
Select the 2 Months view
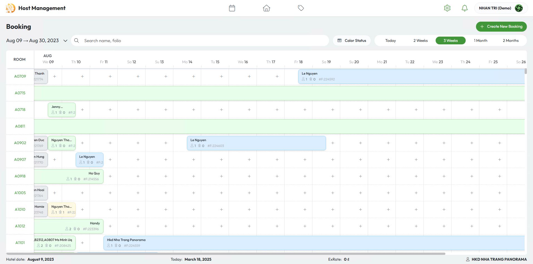tap(510, 40)
